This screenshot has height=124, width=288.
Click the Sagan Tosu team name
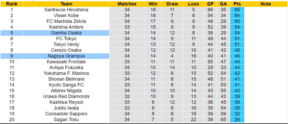tap(66, 120)
